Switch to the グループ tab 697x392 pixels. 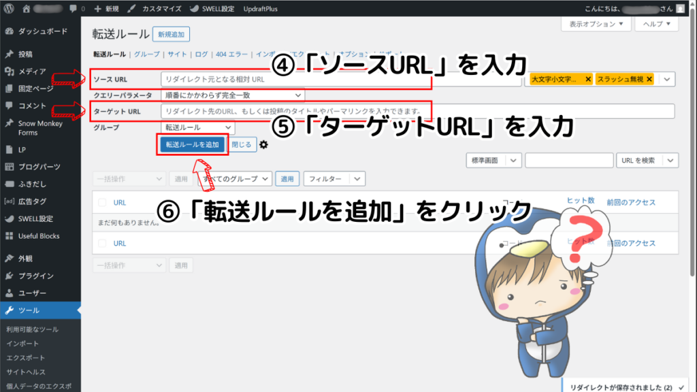pos(147,54)
